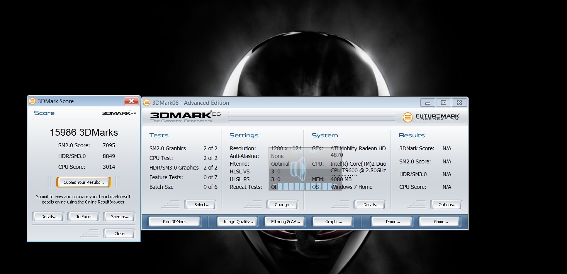Click the Batch Size row label
The image size is (567, 274).
(x=161, y=187)
